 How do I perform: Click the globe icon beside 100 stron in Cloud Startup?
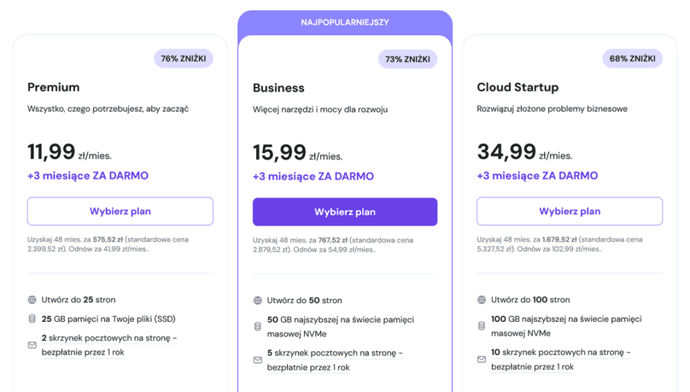pos(482,300)
